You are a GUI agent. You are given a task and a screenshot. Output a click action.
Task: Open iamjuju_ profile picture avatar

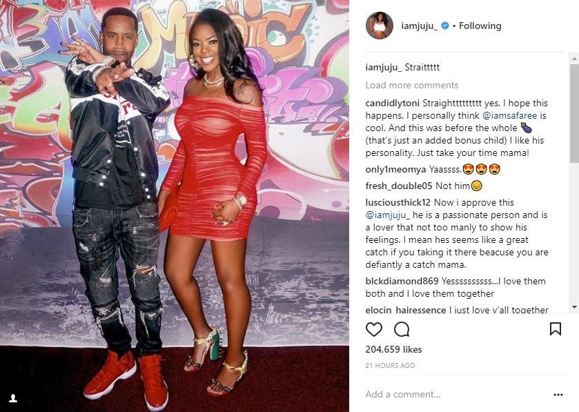[380, 26]
